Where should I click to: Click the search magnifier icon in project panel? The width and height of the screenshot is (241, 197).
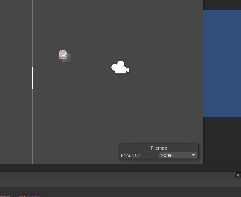pos(238,175)
